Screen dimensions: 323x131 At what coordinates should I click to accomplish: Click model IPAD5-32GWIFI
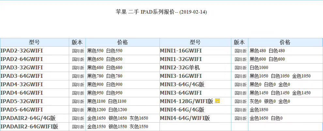(x=22, y=101)
